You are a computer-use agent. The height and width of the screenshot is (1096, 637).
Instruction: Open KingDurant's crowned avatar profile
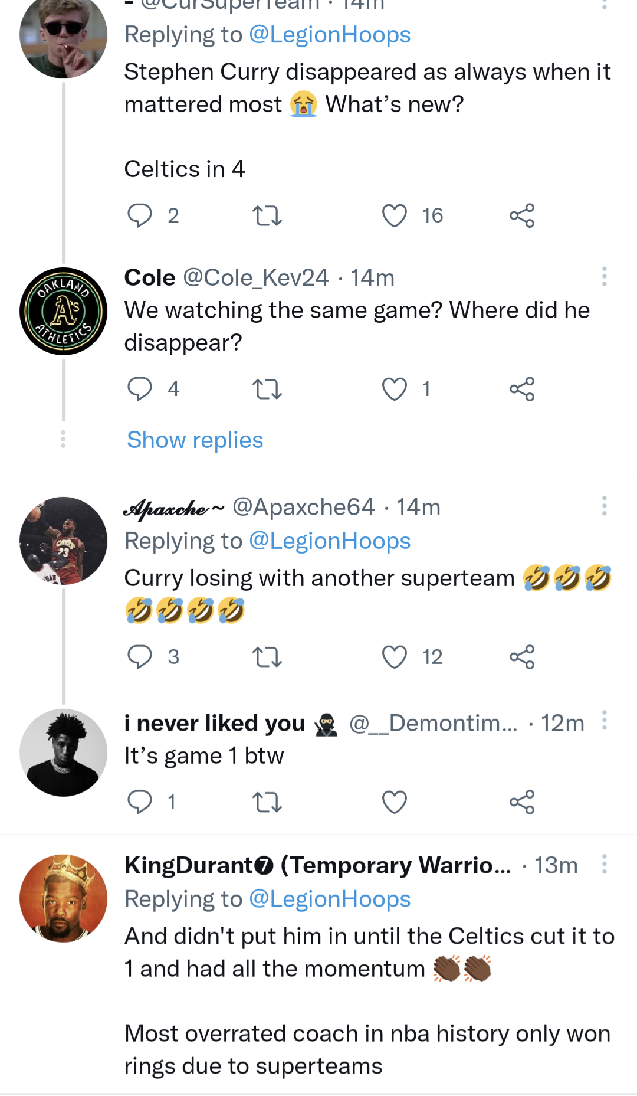[64, 898]
